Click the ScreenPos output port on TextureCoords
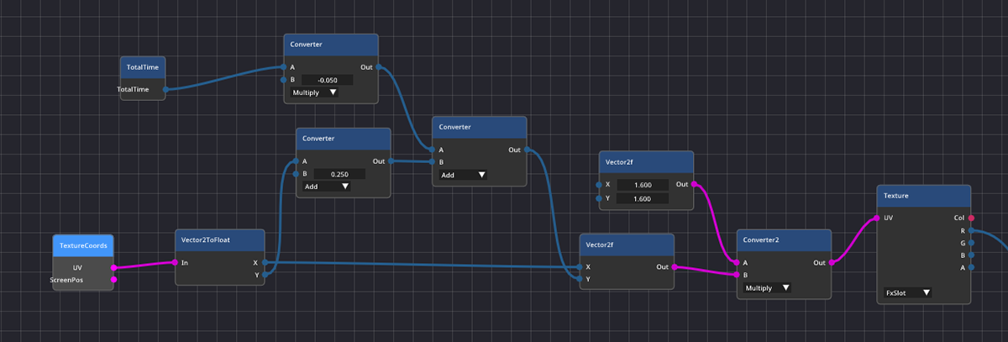Screen dimensions: 1008x342 pos(113,279)
